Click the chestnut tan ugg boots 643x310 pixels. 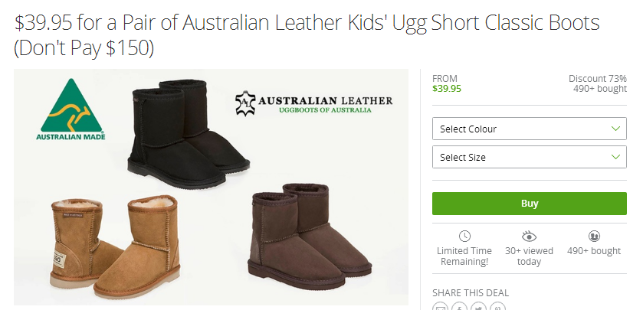[x=115, y=246]
